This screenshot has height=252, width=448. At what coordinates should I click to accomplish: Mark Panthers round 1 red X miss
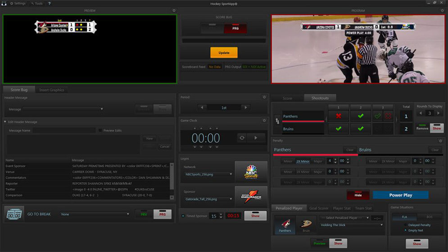point(339,116)
